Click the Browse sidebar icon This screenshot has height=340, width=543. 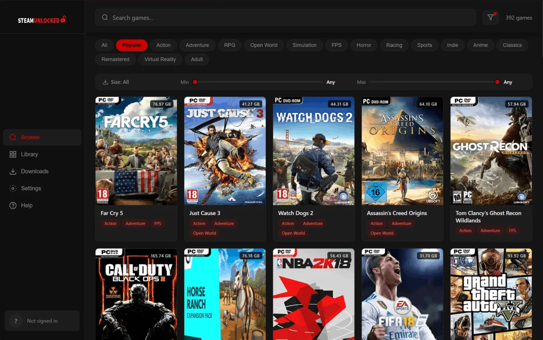point(13,137)
